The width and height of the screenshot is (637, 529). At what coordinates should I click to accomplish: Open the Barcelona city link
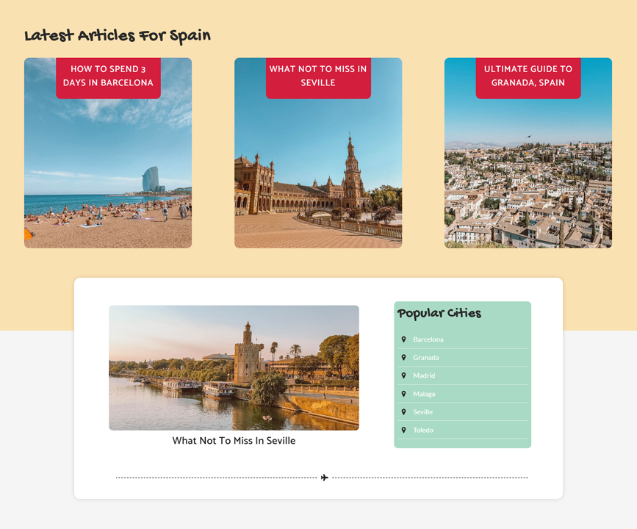point(428,339)
